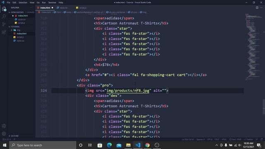Click the VS Code logo in title bar
The width and height of the screenshot is (265, 149).
(3, 2)
